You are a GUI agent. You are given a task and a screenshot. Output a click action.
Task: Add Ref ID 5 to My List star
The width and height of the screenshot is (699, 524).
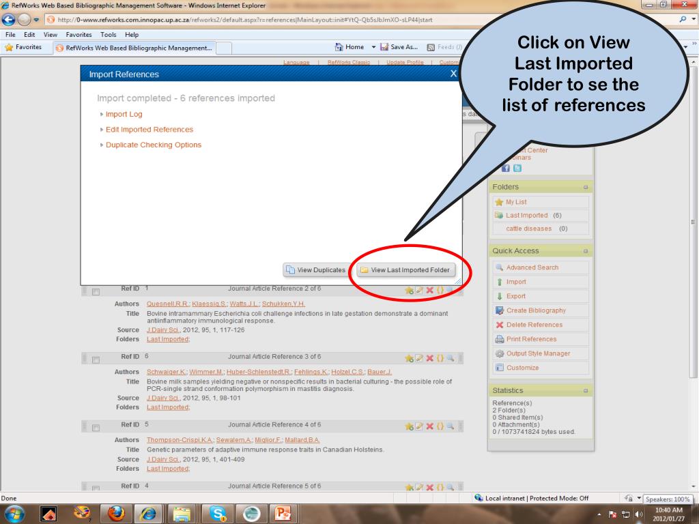click(x=409, y=426)
